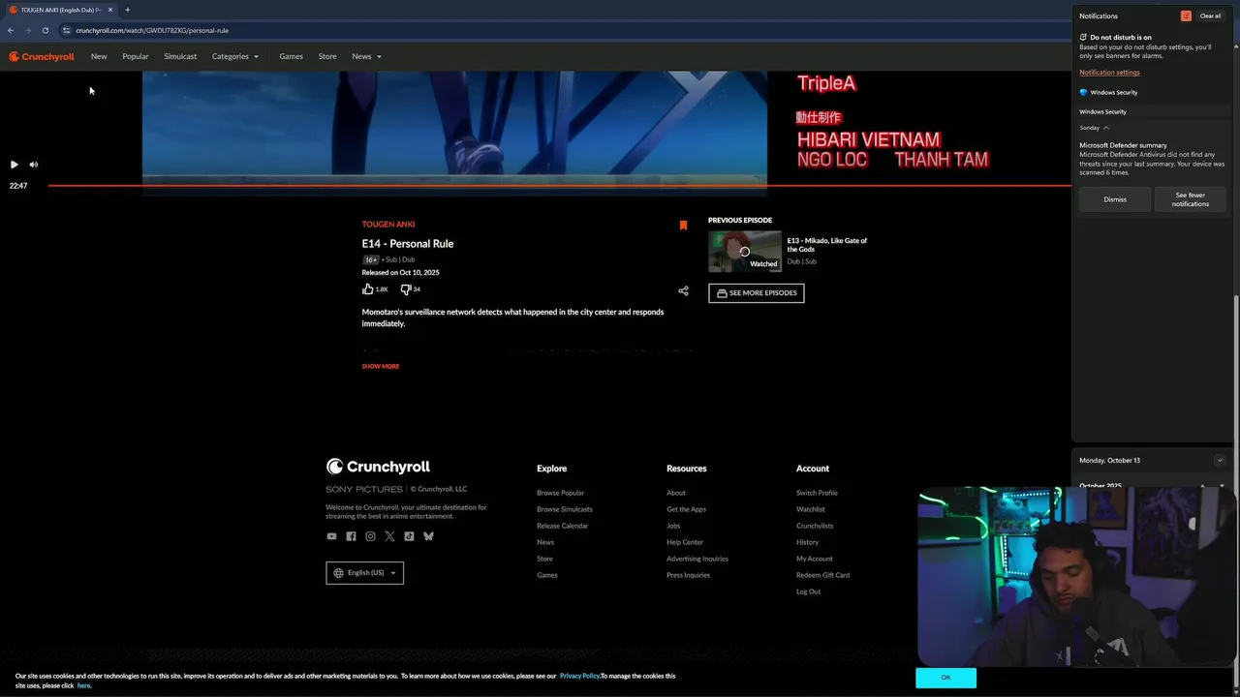Play the paused video

[x=14, y=165]
